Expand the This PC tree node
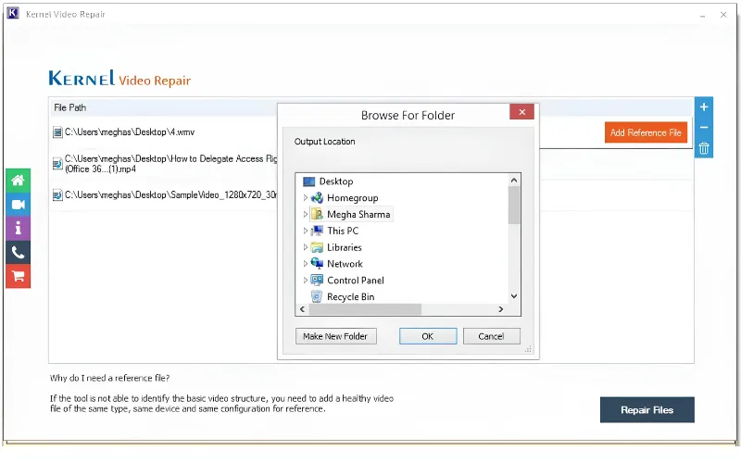This screenshot has height=463, width=741. (306, 231)
